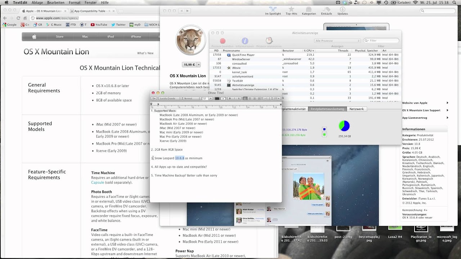
Task: Sort by % CPU column header
Action: pyautogui.click(x=309, y=51)
